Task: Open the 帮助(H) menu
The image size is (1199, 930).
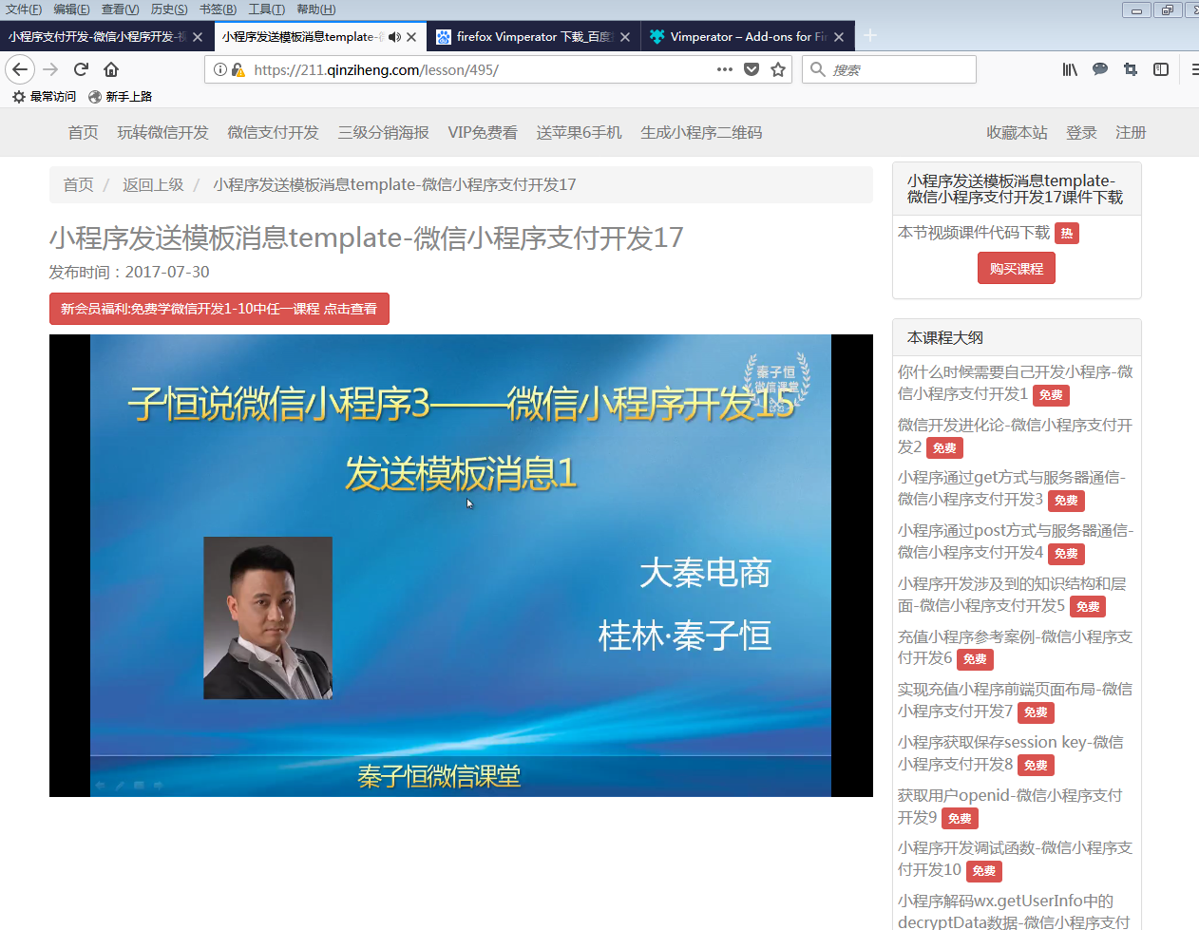Action: click(315, 9)
